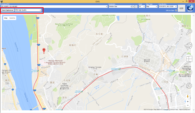
Task: Click the Mackay Memorial Hospital marker icon
Action: click(44, 63)
